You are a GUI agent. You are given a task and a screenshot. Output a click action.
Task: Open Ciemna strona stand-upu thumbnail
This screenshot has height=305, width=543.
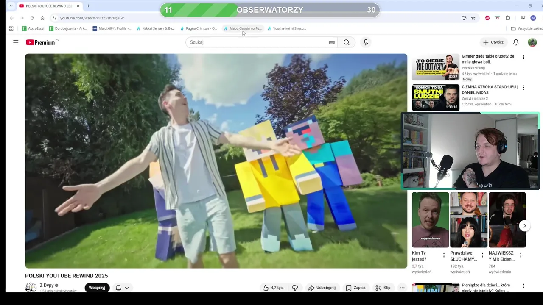[436, 97]
